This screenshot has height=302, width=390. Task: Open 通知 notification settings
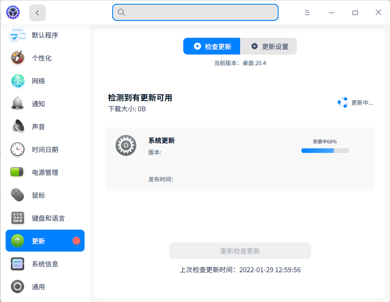(17, 104)
